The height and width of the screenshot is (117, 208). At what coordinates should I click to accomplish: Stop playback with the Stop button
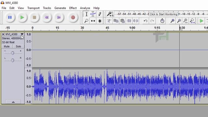coord(34,17)
